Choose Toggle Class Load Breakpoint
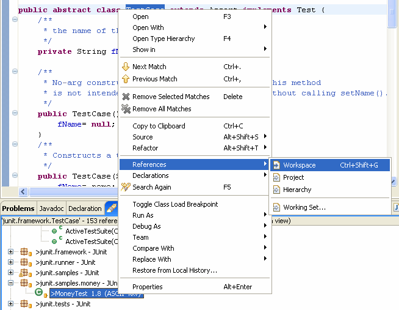The width and height of the screenshot is (399, 310). coord(195,204)
